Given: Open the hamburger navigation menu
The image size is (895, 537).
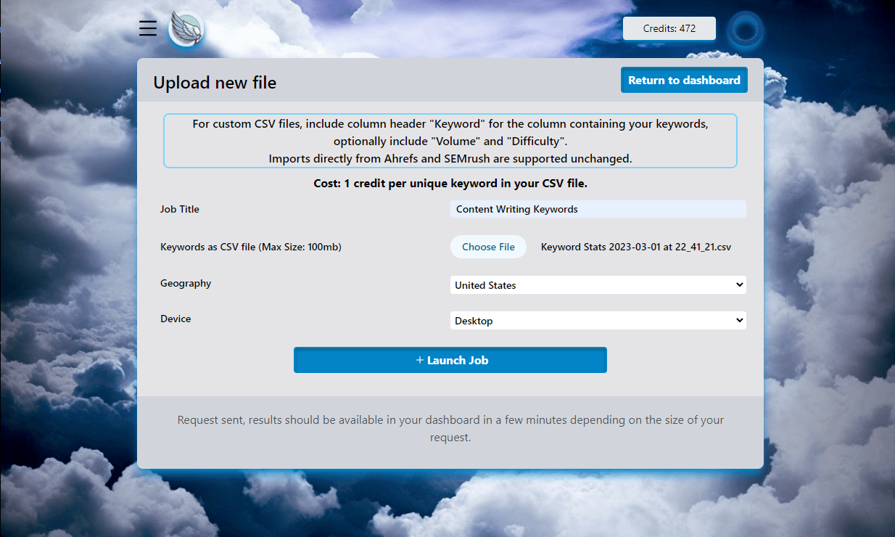Looking at the screenshot, I should click(x=148, y=28).
